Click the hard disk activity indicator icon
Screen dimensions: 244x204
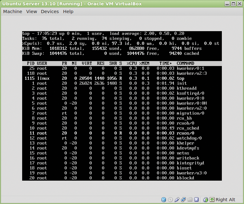tap(163, 200)
